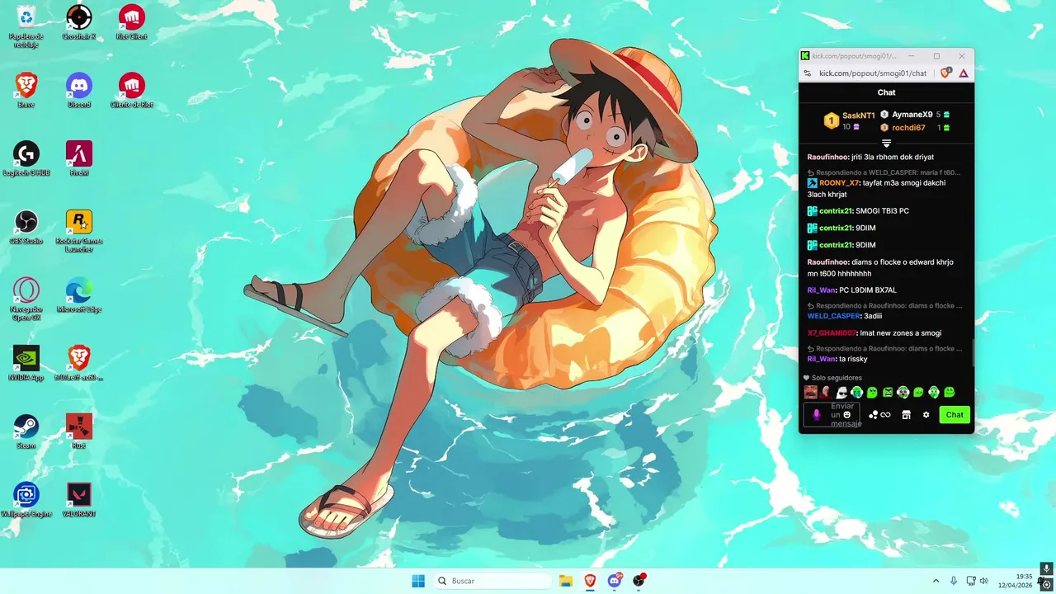Select the Logitech G HUB desktop icon
1056x594 pixels.
(26, 158)
